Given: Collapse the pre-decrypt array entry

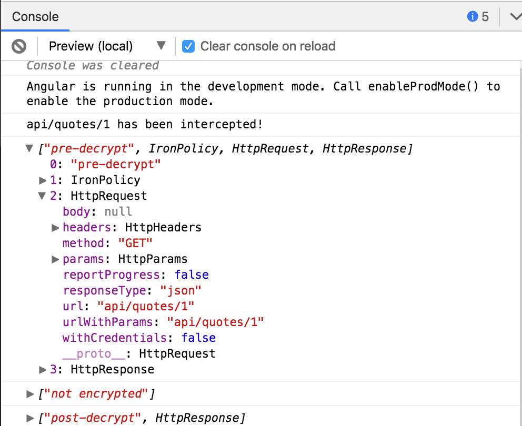Looking at the screenshot, I should coord(29,148).
